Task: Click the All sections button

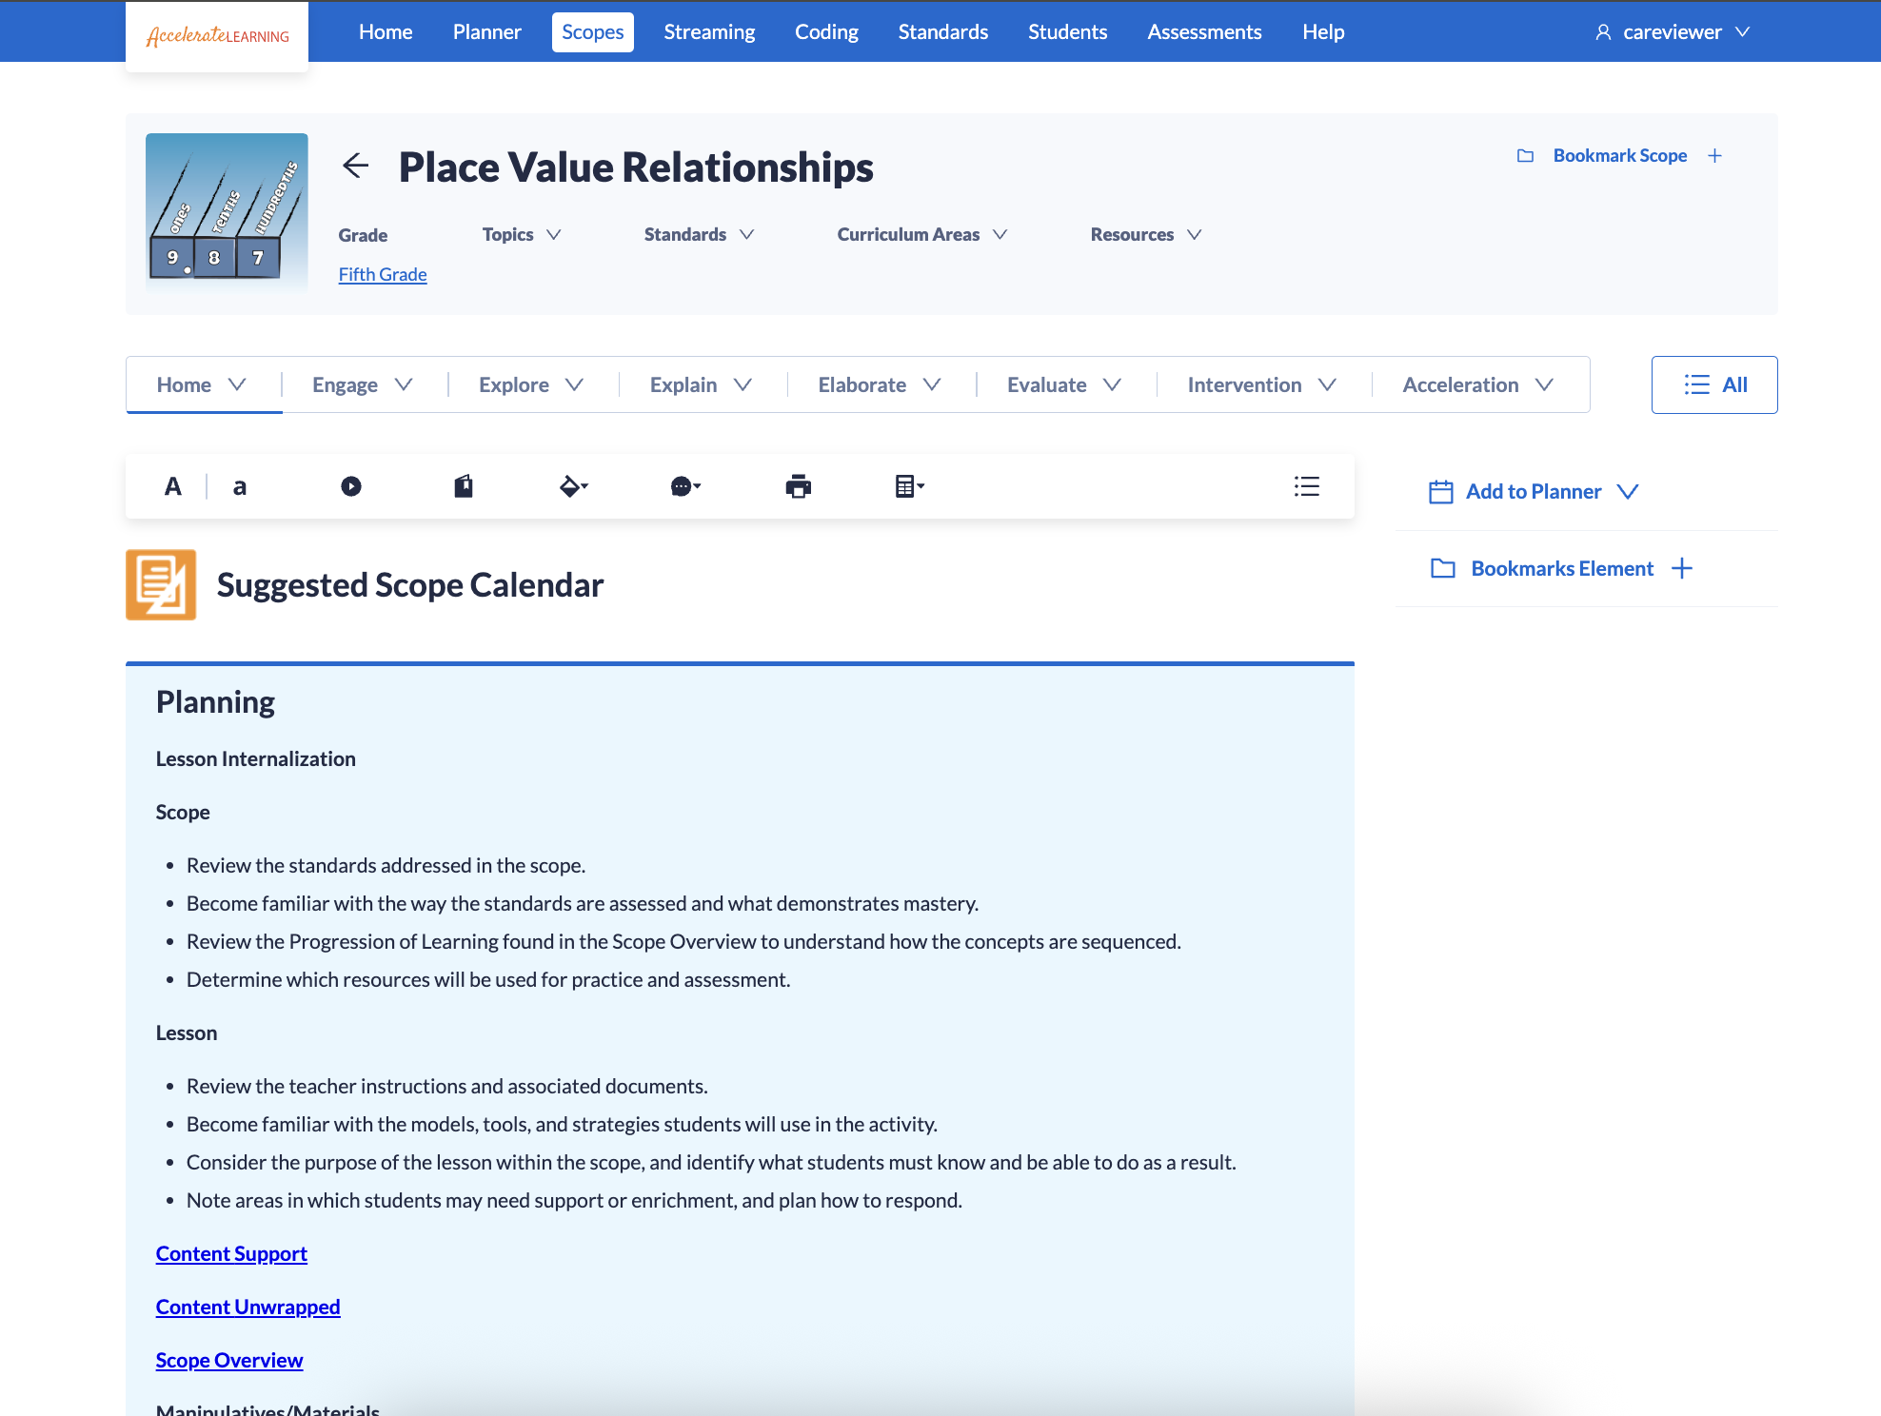Action: [1713, 384]
